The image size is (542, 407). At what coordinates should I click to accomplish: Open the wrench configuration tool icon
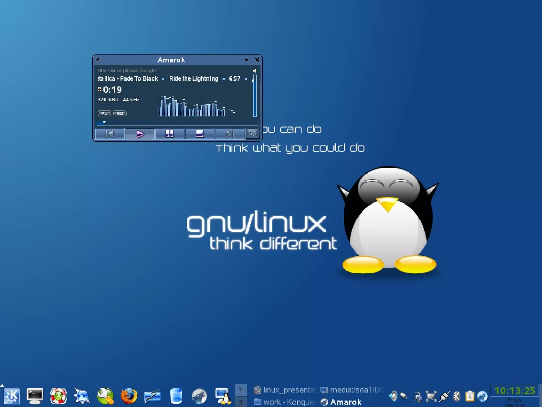coord(105,396)
